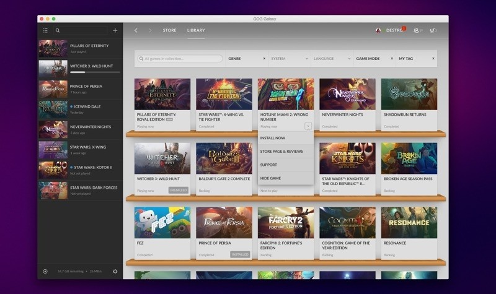Click 'FEZ' title under its cover
The width and height of the screenshot is (496, 294).
click(x=140, y=243)
